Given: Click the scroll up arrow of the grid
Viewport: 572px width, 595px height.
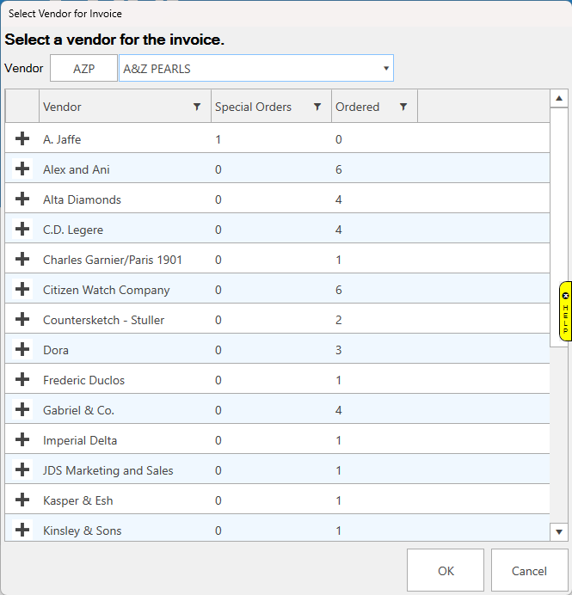Looking at the screenshot, I should pos(559,97).
